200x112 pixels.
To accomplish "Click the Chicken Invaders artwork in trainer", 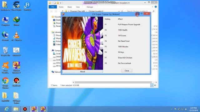I will pos(82,43).
